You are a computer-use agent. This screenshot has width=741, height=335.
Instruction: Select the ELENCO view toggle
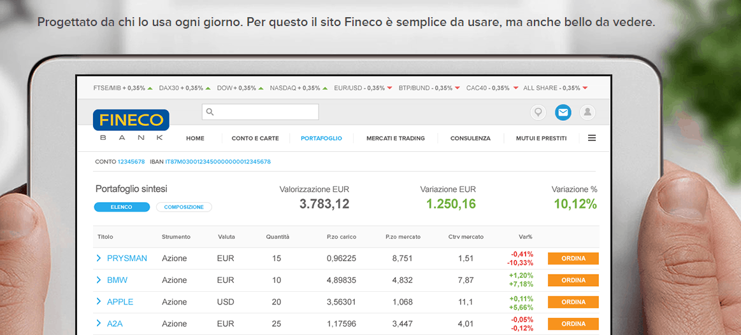[122, 207]
